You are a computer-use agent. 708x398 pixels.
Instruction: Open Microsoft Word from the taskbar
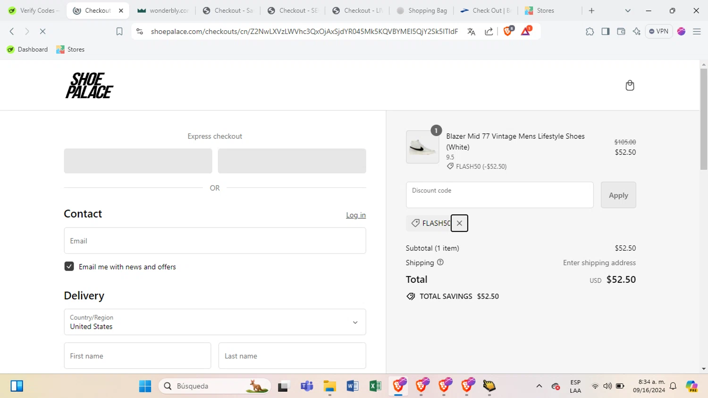point(352,386)
